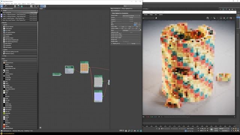Open the Space dropdown in parameters
240x135 pixels.
[x=131, y=30]
